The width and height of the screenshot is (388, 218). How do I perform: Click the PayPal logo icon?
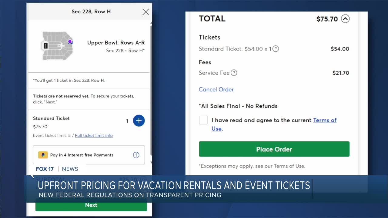pos(43,155)
